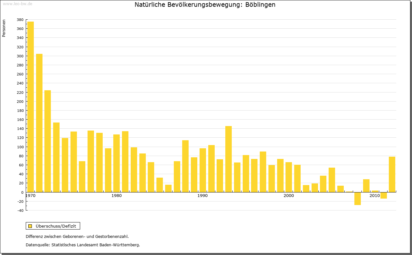This screenshot has height=255, width=412.
Task: Select the 2000 bar above its label
Action: click(289, 177)
